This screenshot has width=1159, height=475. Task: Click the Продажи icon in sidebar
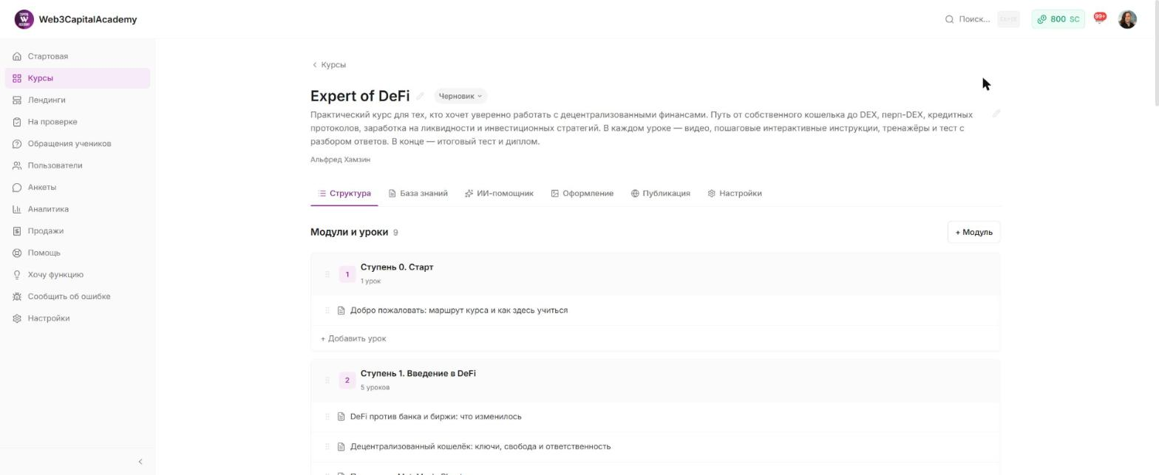click(x=17, y=231)
